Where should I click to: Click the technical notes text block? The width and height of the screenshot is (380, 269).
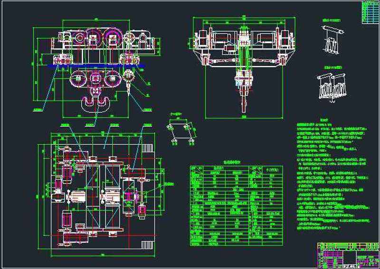coord(333,174)
